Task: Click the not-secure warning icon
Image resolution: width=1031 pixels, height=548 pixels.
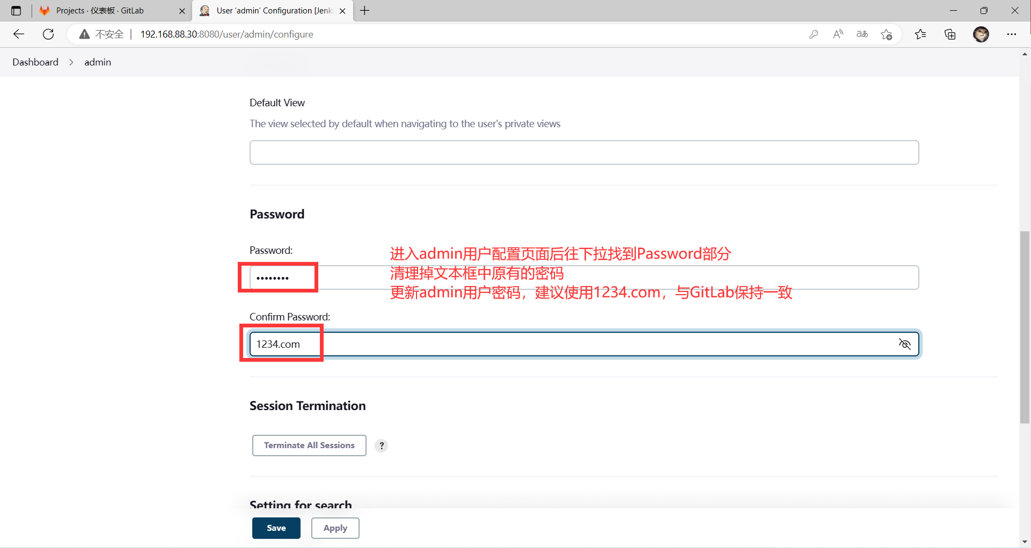Action: (84, 34)
